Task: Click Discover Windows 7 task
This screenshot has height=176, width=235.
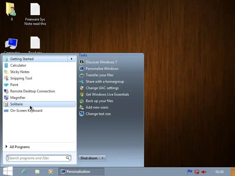Action: pyautogui.click(x=101, y=62)
